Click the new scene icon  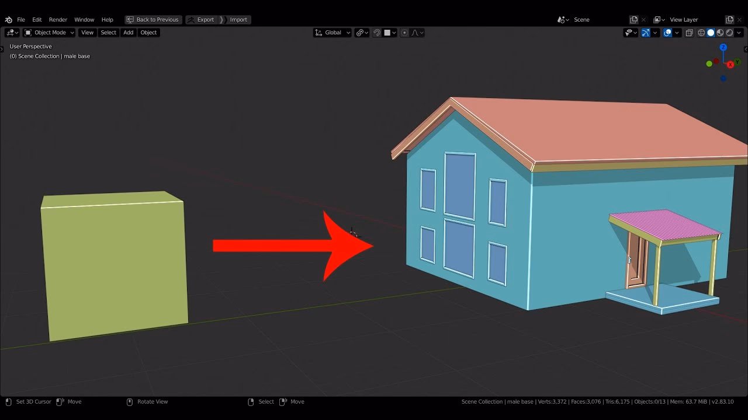pos(633,20)
